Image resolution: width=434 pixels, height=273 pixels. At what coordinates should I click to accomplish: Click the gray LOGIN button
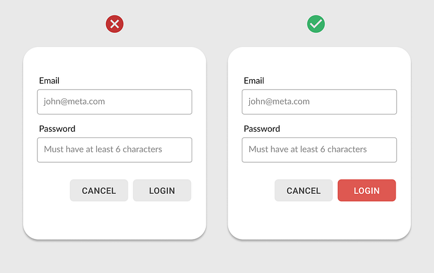click(x=162, y=191)
